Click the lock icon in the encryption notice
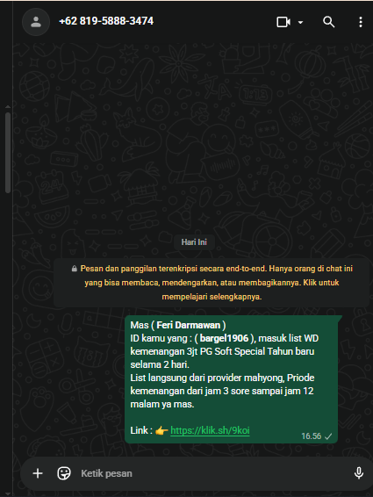This screenshot has height=497, width=373. pos(74,269)
